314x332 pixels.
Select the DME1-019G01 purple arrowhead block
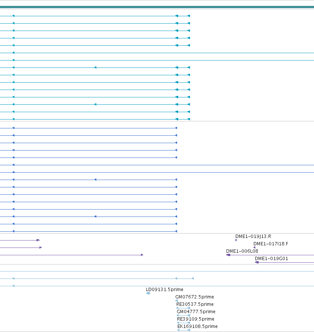coord(257,262)
